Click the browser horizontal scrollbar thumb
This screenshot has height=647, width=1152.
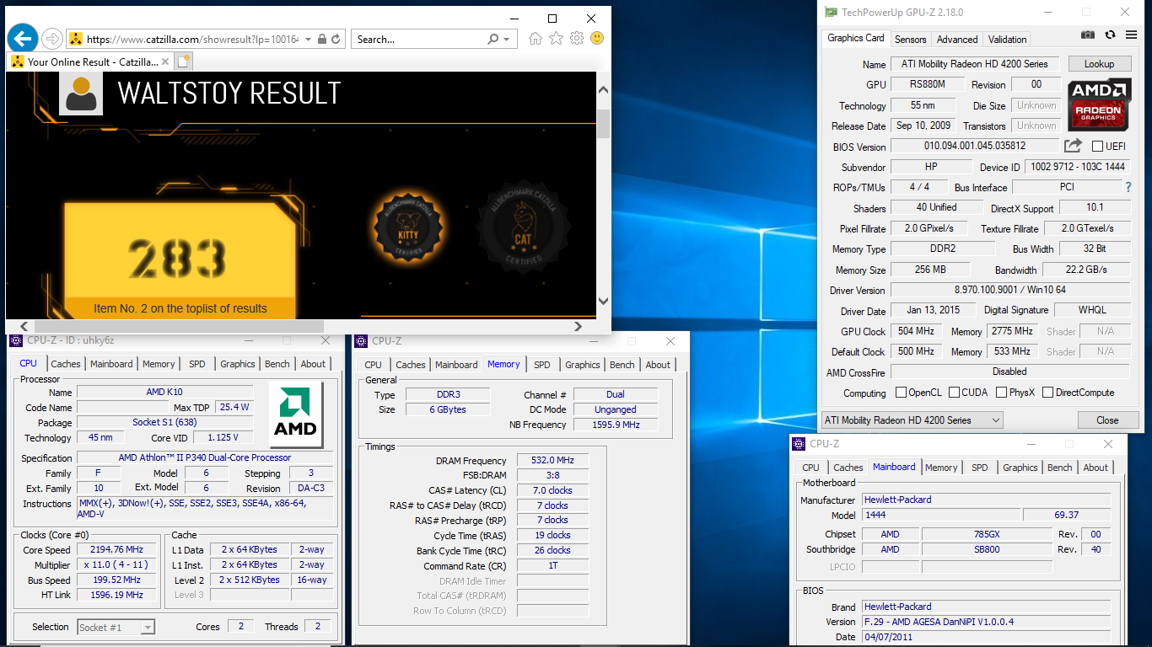(x=179, y=326)
